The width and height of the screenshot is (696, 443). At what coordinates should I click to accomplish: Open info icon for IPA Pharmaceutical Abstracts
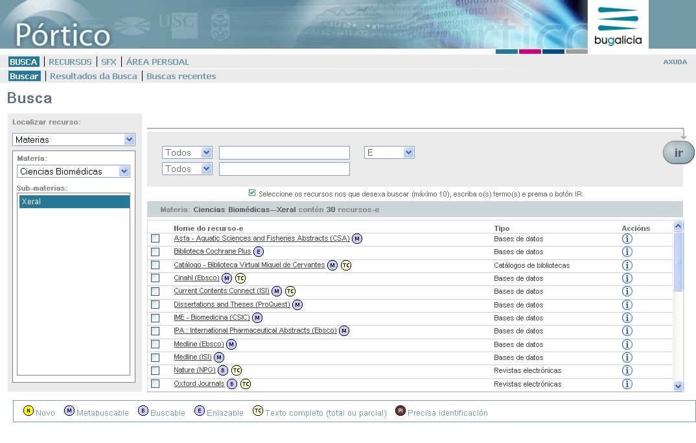coord(627,331)
